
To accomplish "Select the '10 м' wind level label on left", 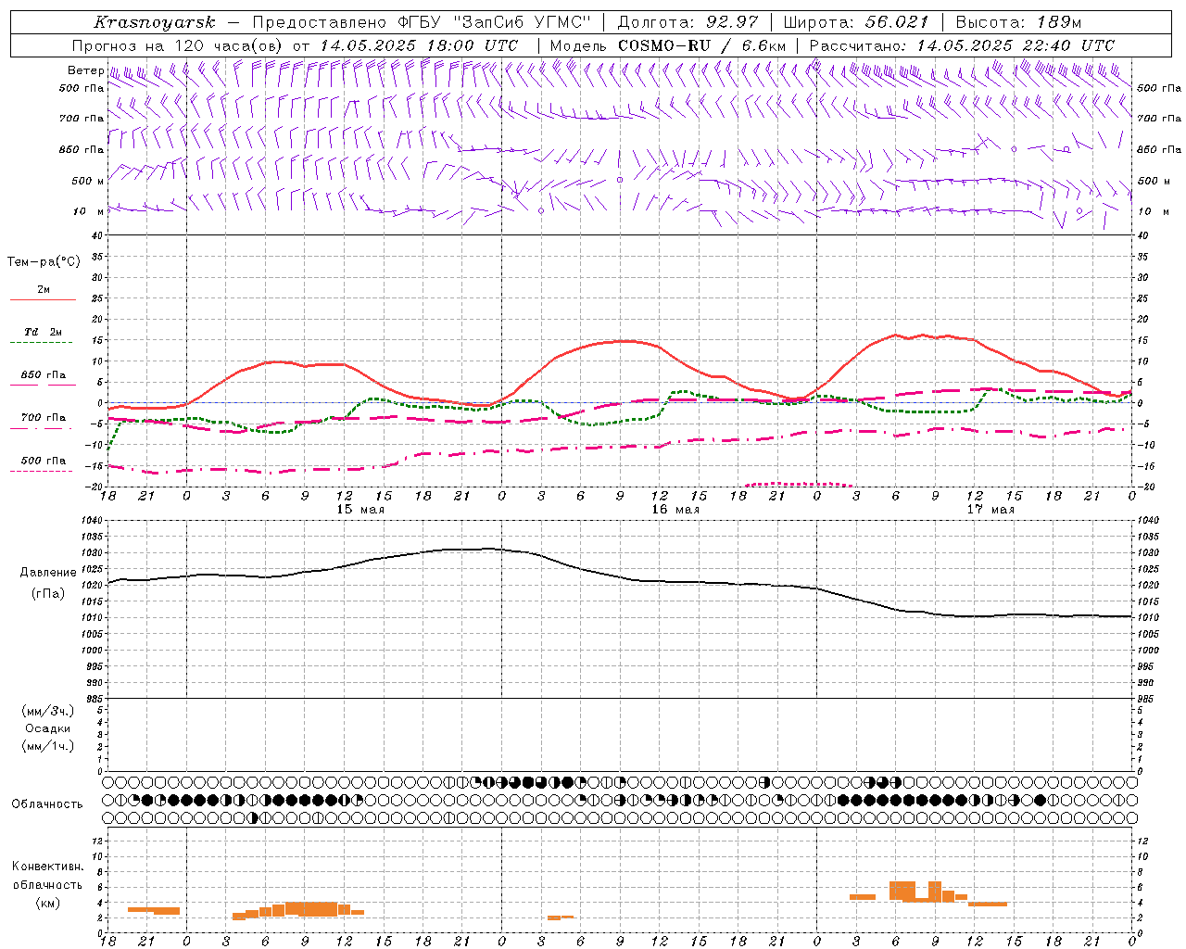I will click(88, 211).
